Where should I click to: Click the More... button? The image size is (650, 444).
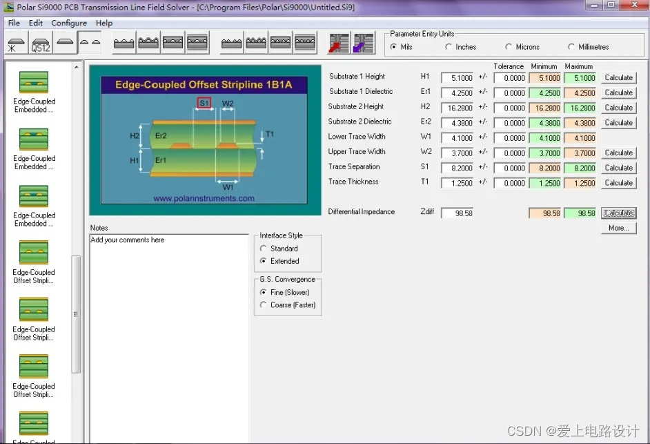[618, 228]
